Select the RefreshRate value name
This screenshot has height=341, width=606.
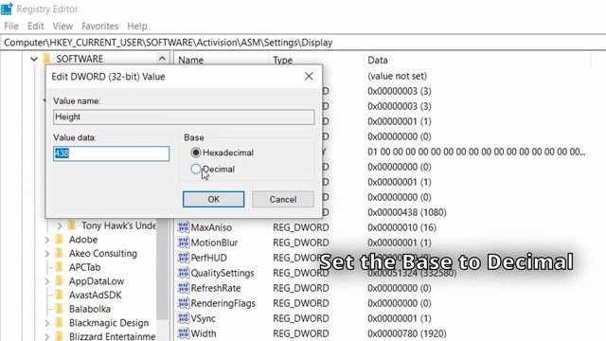[x=216, y=288]
